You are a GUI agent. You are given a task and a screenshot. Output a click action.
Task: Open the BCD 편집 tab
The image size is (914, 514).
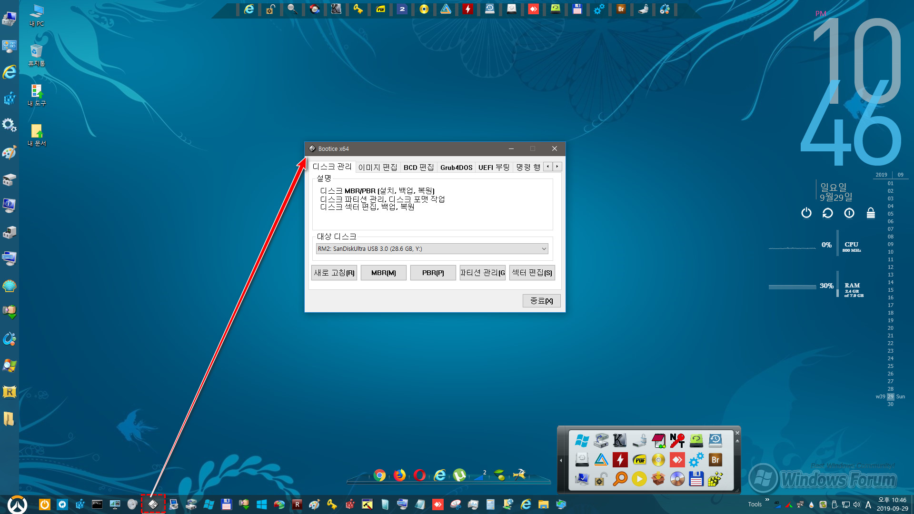[x=418, y=167]
